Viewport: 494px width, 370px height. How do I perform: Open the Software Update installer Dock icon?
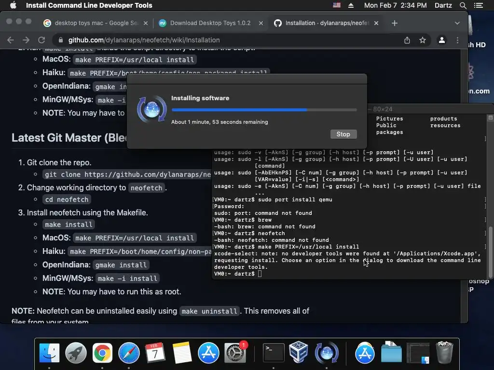coord(327,353)
